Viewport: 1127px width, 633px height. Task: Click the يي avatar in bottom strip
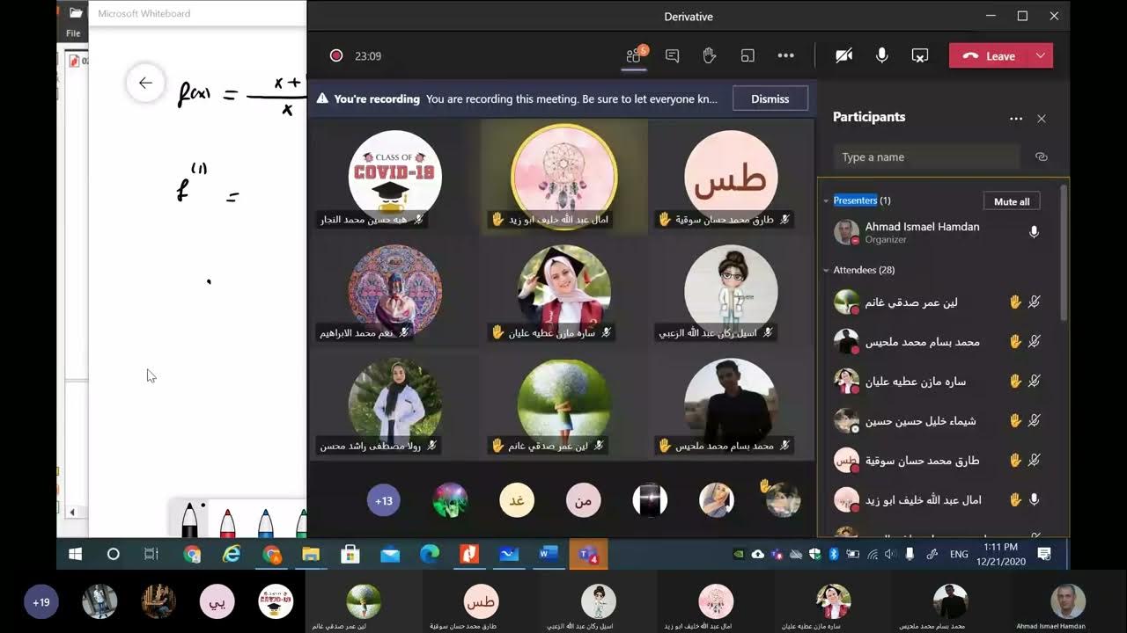pos(217,601)
